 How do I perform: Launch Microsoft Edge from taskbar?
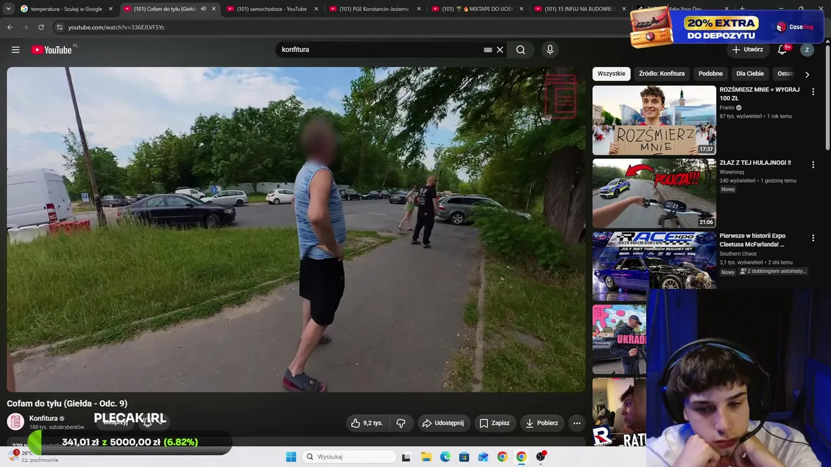point(445,457)
